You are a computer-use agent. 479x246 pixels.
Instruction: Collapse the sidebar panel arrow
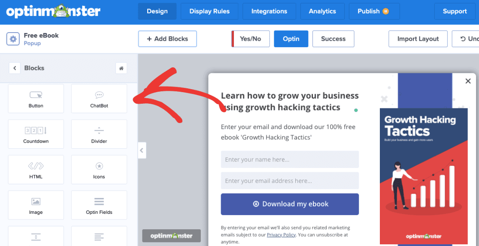tap(142, 150)
